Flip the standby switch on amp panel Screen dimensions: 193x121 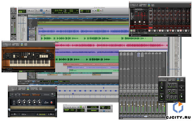[x=14, y=102]
